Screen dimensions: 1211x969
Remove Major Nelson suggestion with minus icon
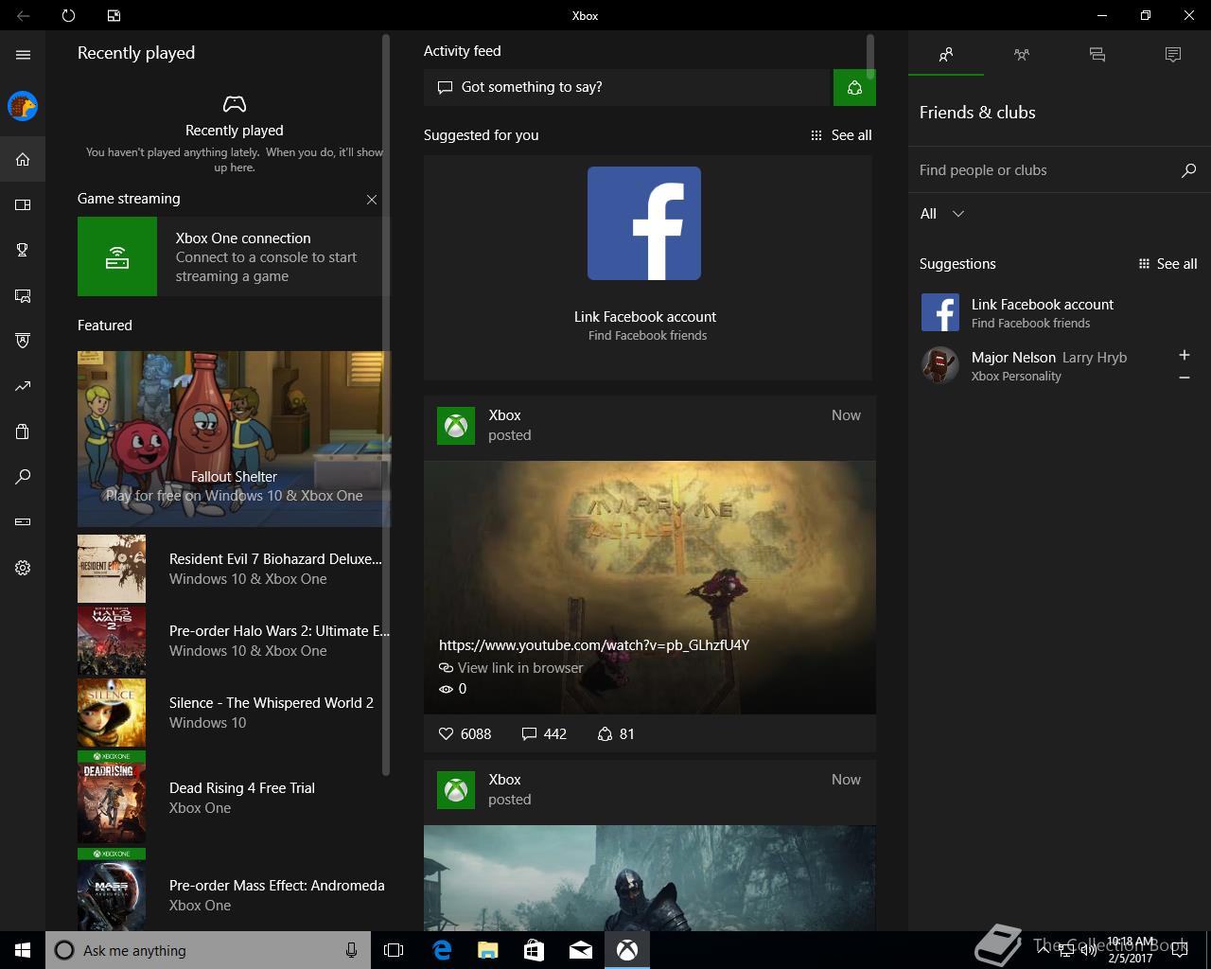(x=1185, y=378)
